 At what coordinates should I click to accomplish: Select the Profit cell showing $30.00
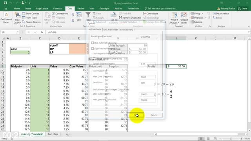click(176, 66)
